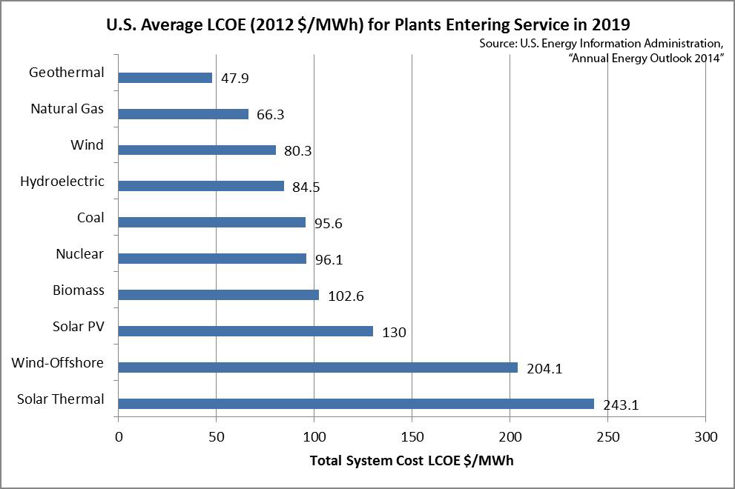Select the 'Hydroelectric' category label
Viewport: 735px width, 489px height.
pos(62,182)
